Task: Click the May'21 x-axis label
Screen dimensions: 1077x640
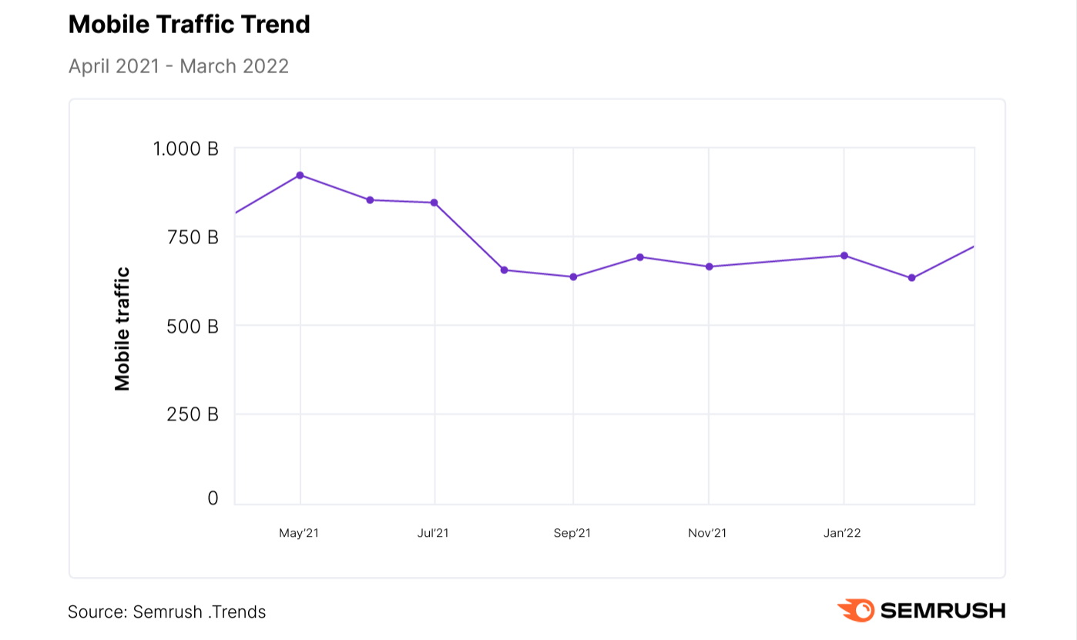Action: [x=299, y=533]
